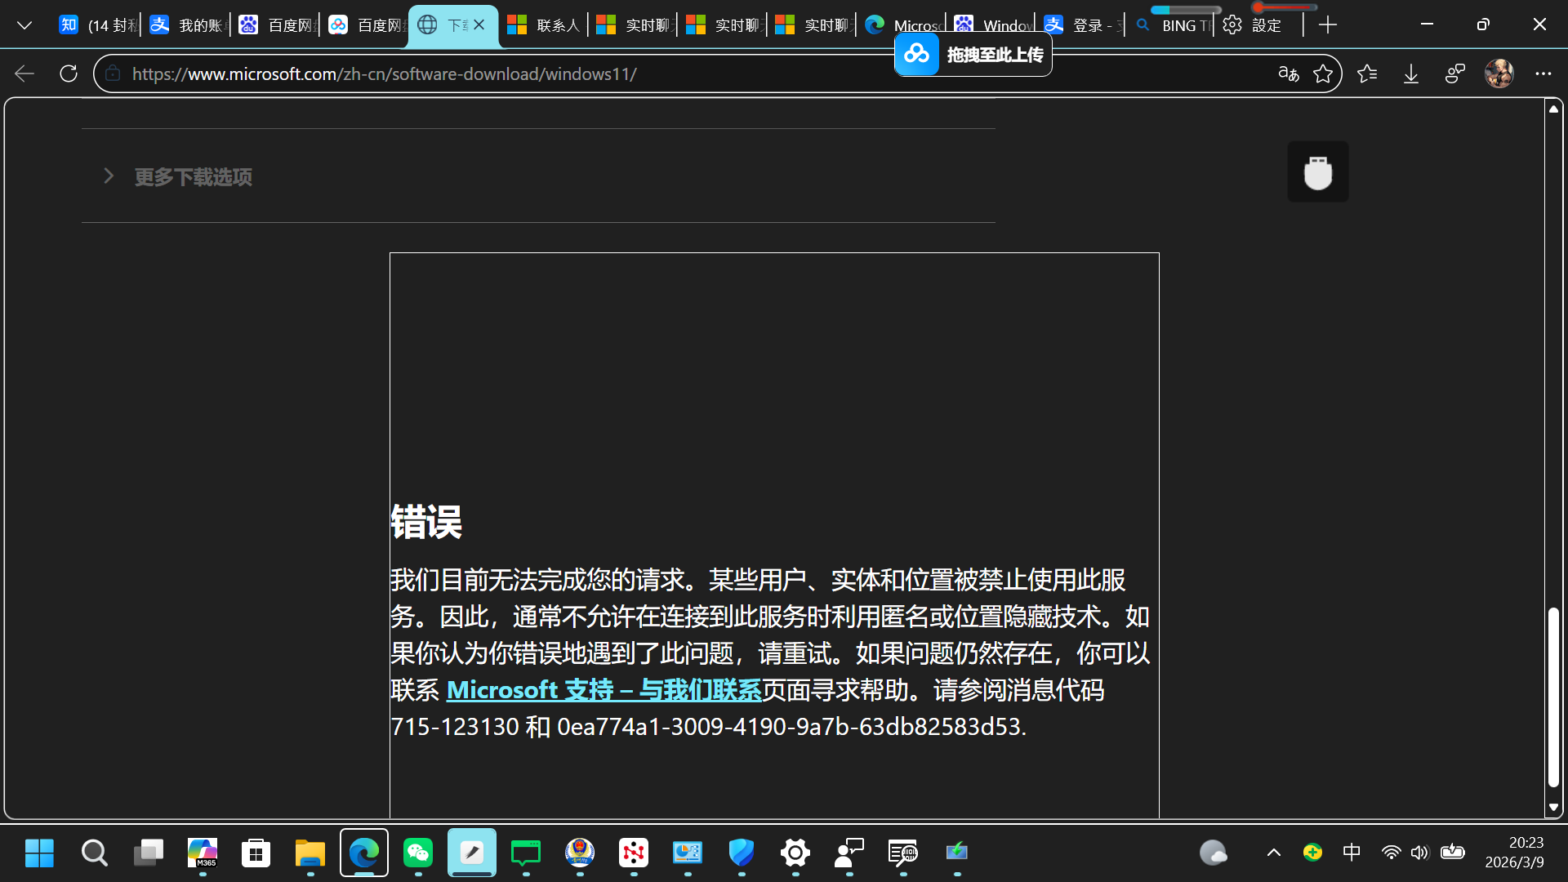Click the scrollbar down arrow
Viewport: 1568px width, 882px height.
click(x=1553, y=808)
